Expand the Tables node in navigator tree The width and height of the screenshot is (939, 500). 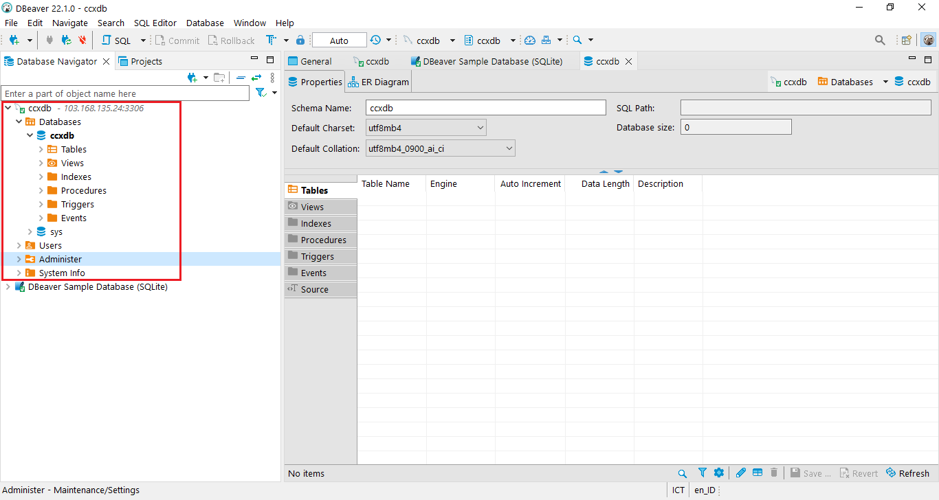click(41, 149)
